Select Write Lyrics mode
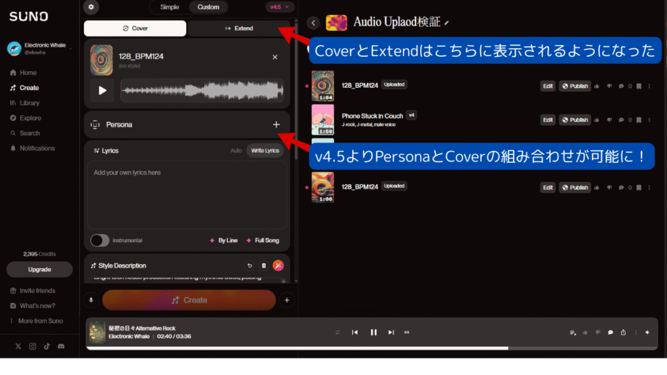The image size is (667, 375). pos(265,150)
